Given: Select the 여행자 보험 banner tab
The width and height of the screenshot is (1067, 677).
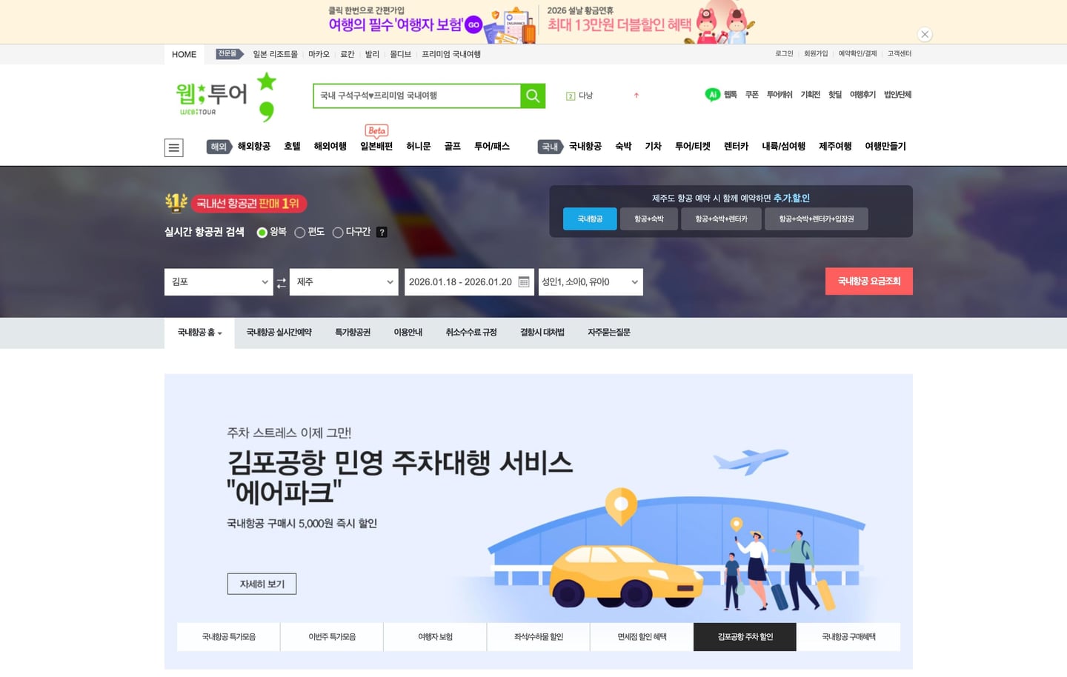Looking at the screenshot, I should (435, 637).
